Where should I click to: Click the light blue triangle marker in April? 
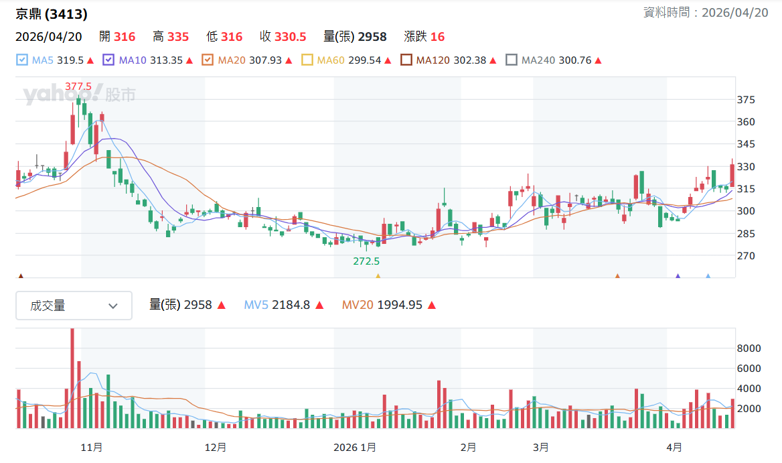(708, 275)
